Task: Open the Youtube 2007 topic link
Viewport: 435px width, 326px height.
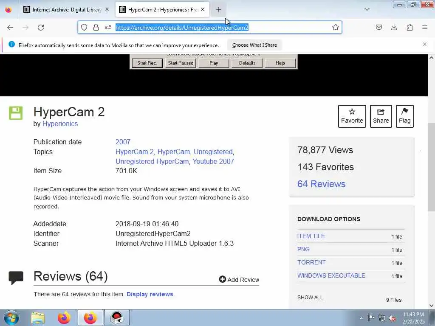Action: coord(213,161)
